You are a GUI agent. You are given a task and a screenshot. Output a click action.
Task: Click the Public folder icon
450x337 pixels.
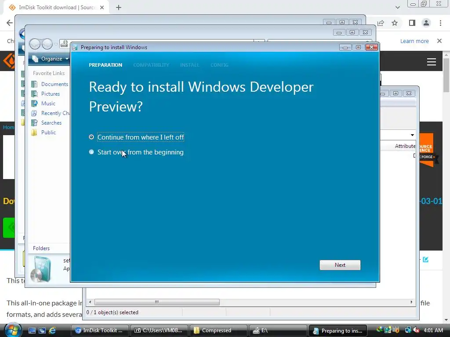(34, 133)
